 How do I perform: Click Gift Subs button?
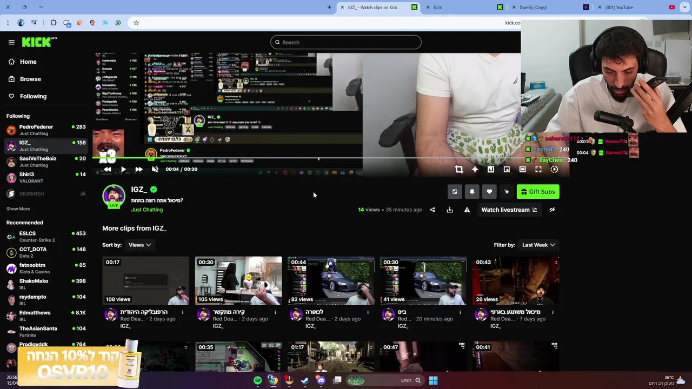point(538,192)
